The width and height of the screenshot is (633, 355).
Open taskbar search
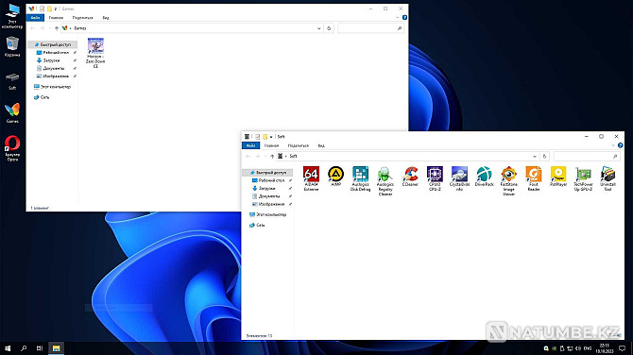24,348
